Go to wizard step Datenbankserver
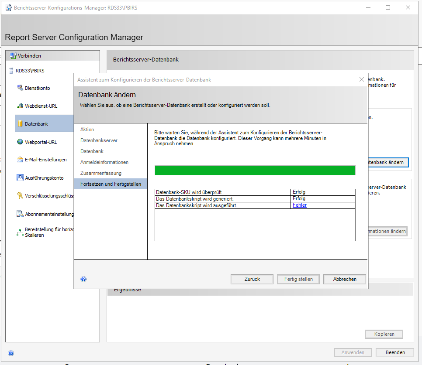Viewport: 422px width, 365px height. pyautogui.click(x=99, y=140)
